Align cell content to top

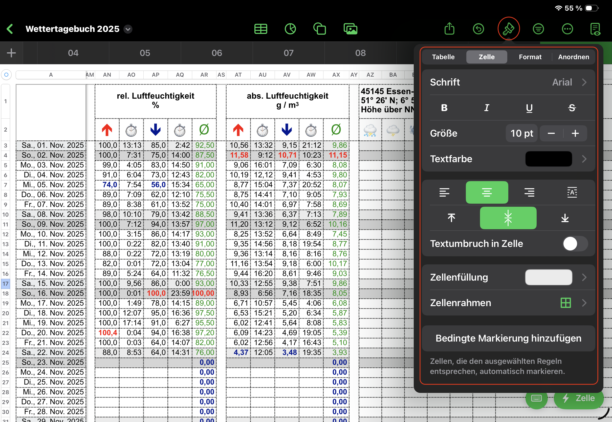pos(451,218)
